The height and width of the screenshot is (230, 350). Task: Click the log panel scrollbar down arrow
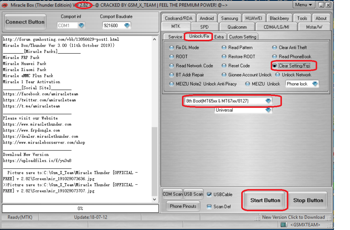[x=155, y=199]
